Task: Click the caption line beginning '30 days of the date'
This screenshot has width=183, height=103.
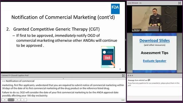Action: 56,88
